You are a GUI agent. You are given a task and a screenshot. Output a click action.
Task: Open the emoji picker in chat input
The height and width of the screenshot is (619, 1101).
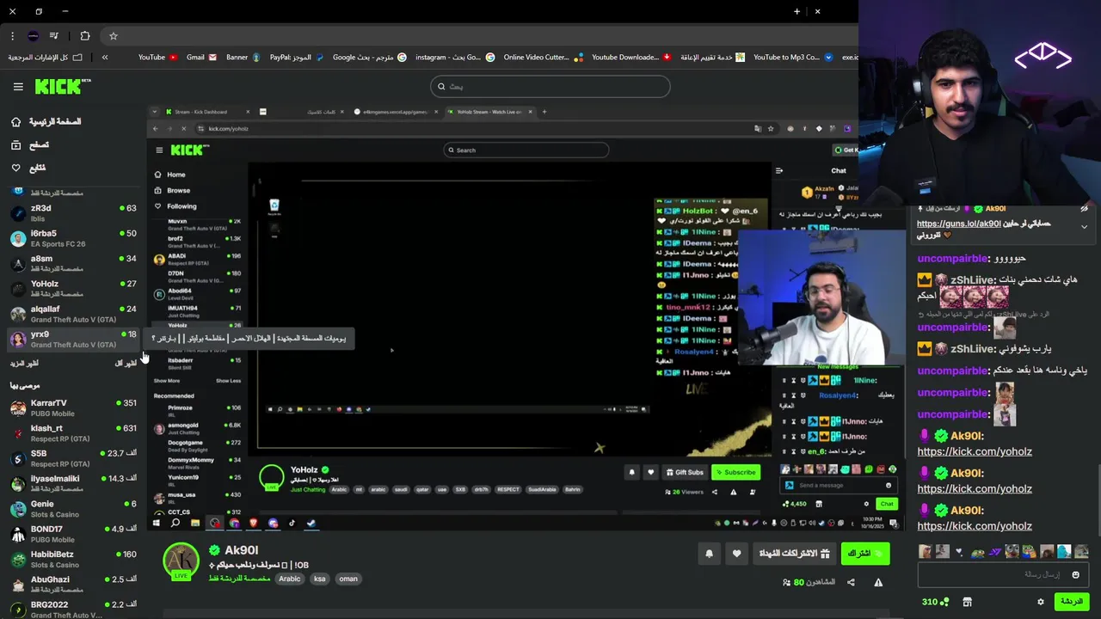tap(1075, 574)
